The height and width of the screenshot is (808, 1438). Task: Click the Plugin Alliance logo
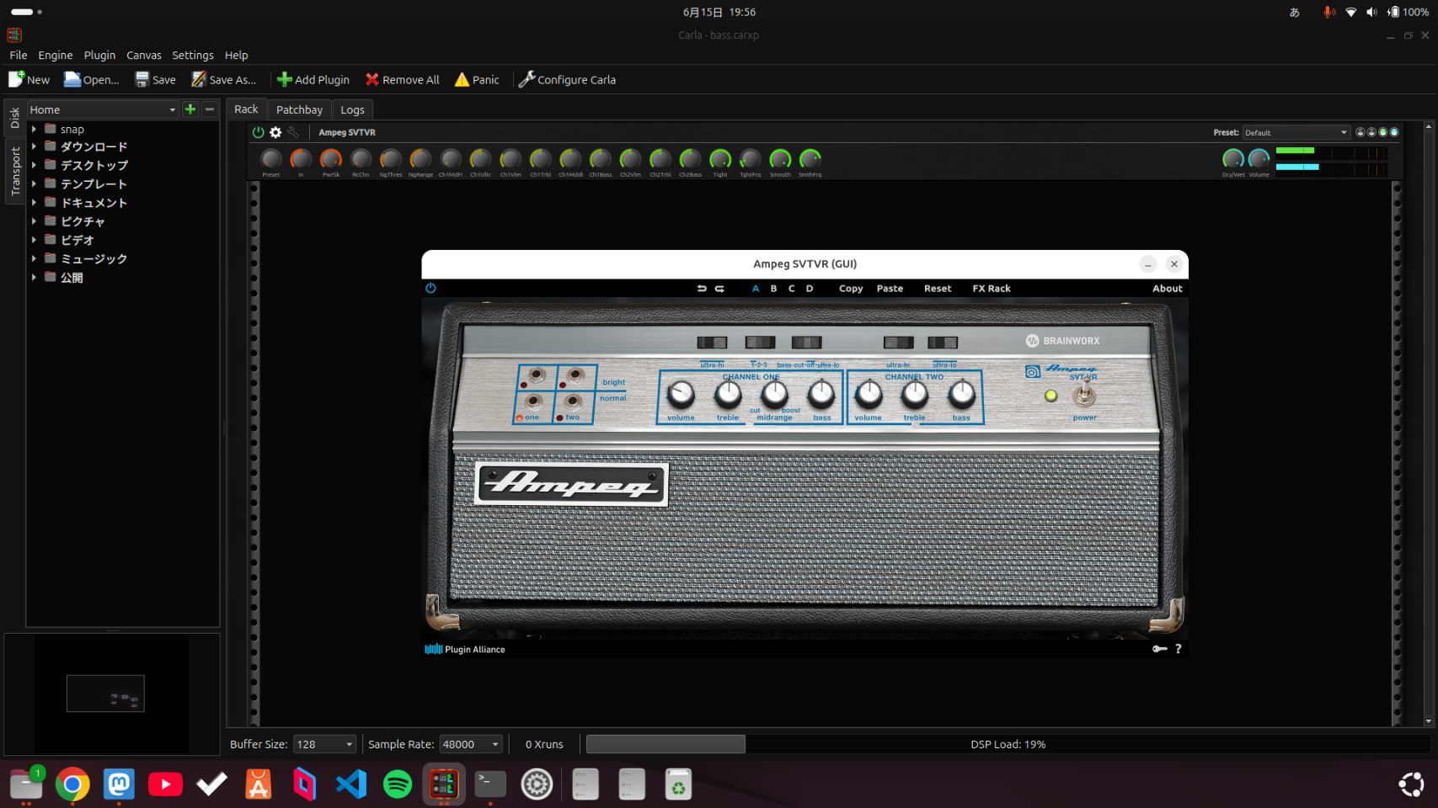pyautogui.click(x=465, y=650)
